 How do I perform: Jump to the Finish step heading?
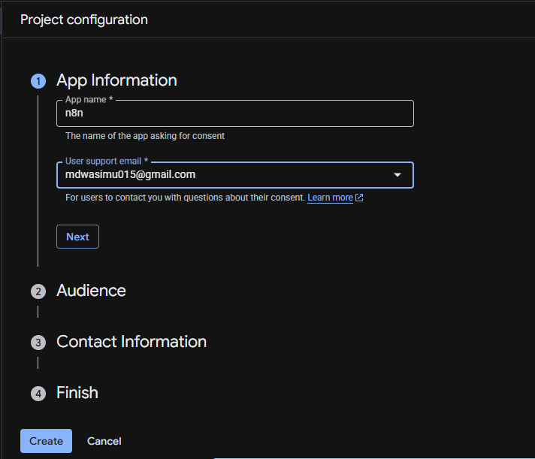point(77,393)
